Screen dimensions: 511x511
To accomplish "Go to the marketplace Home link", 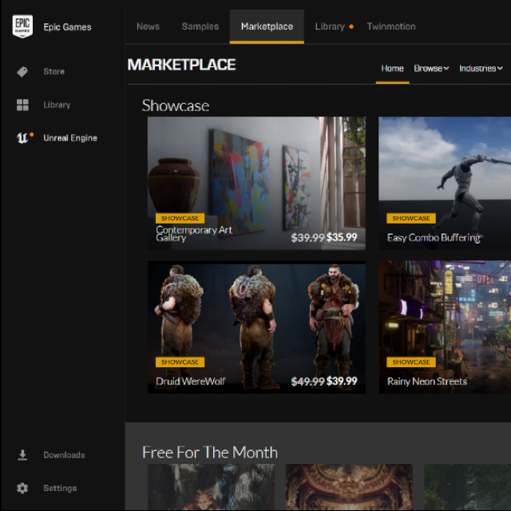I will [392, 69].
